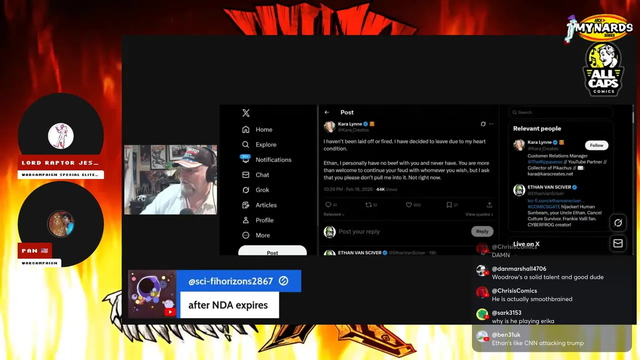Click the 'after NDA expires' comment text
Image resolution: width=640 pixels, height=360 pixels.
228,305
